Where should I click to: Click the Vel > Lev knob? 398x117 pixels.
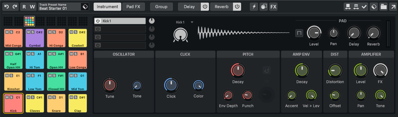click(311, 95)
